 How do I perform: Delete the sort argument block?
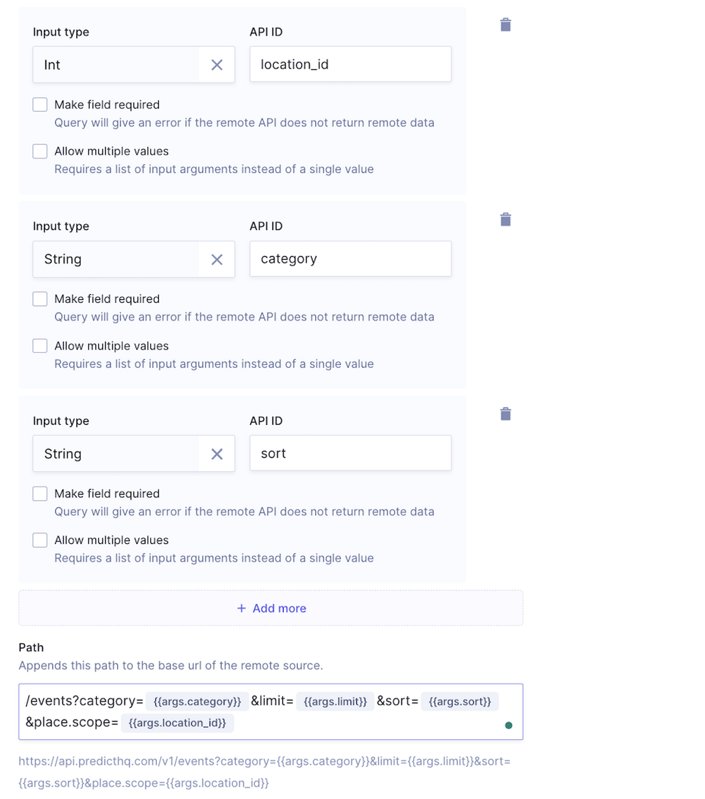(x=506, y=414)
